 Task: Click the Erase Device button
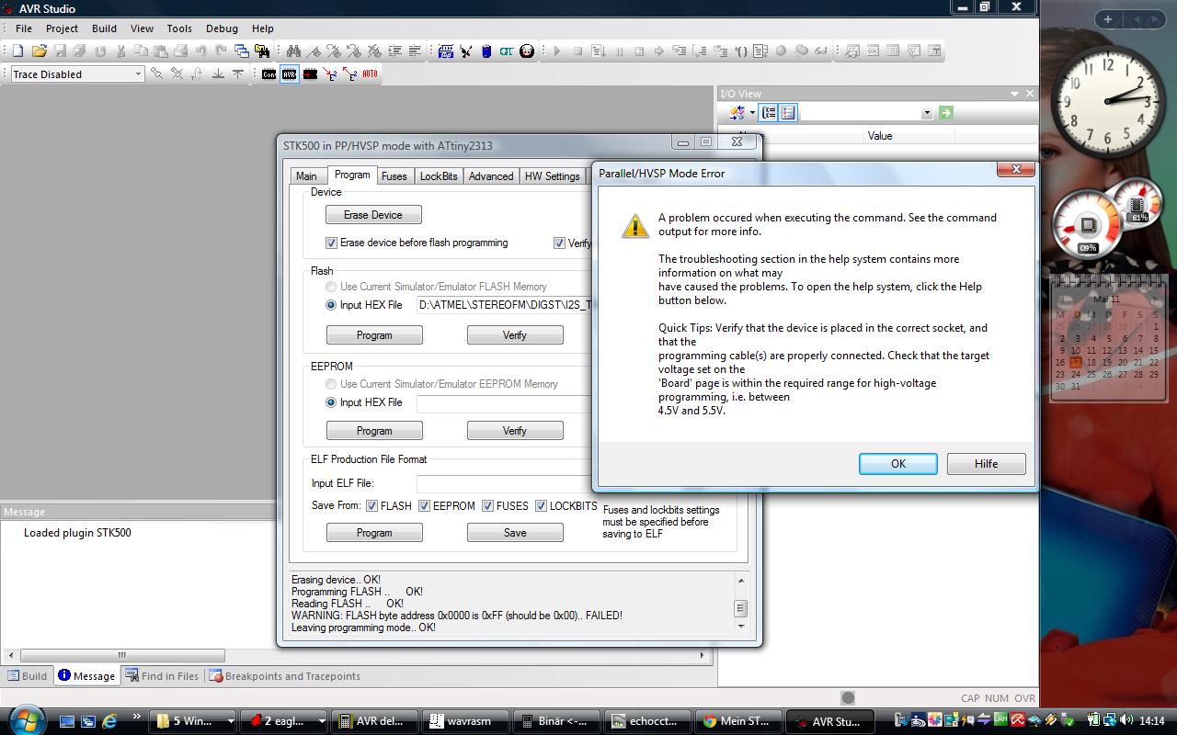tap(373, 215)
